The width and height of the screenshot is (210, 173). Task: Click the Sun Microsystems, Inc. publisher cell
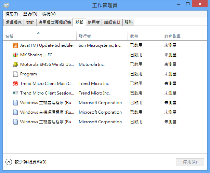point(100,45)
